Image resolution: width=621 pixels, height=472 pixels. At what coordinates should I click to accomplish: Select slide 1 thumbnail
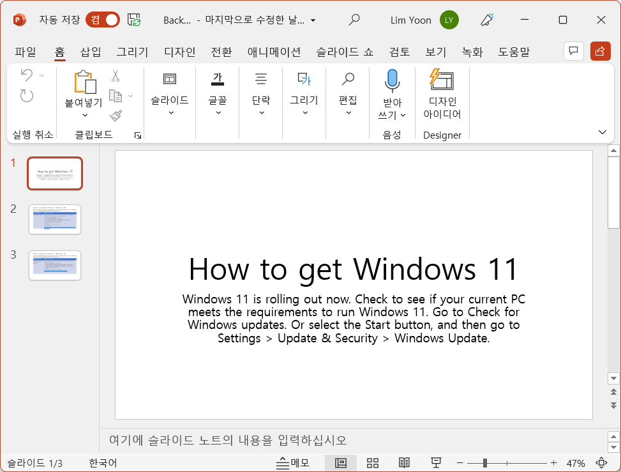(55, 174)
